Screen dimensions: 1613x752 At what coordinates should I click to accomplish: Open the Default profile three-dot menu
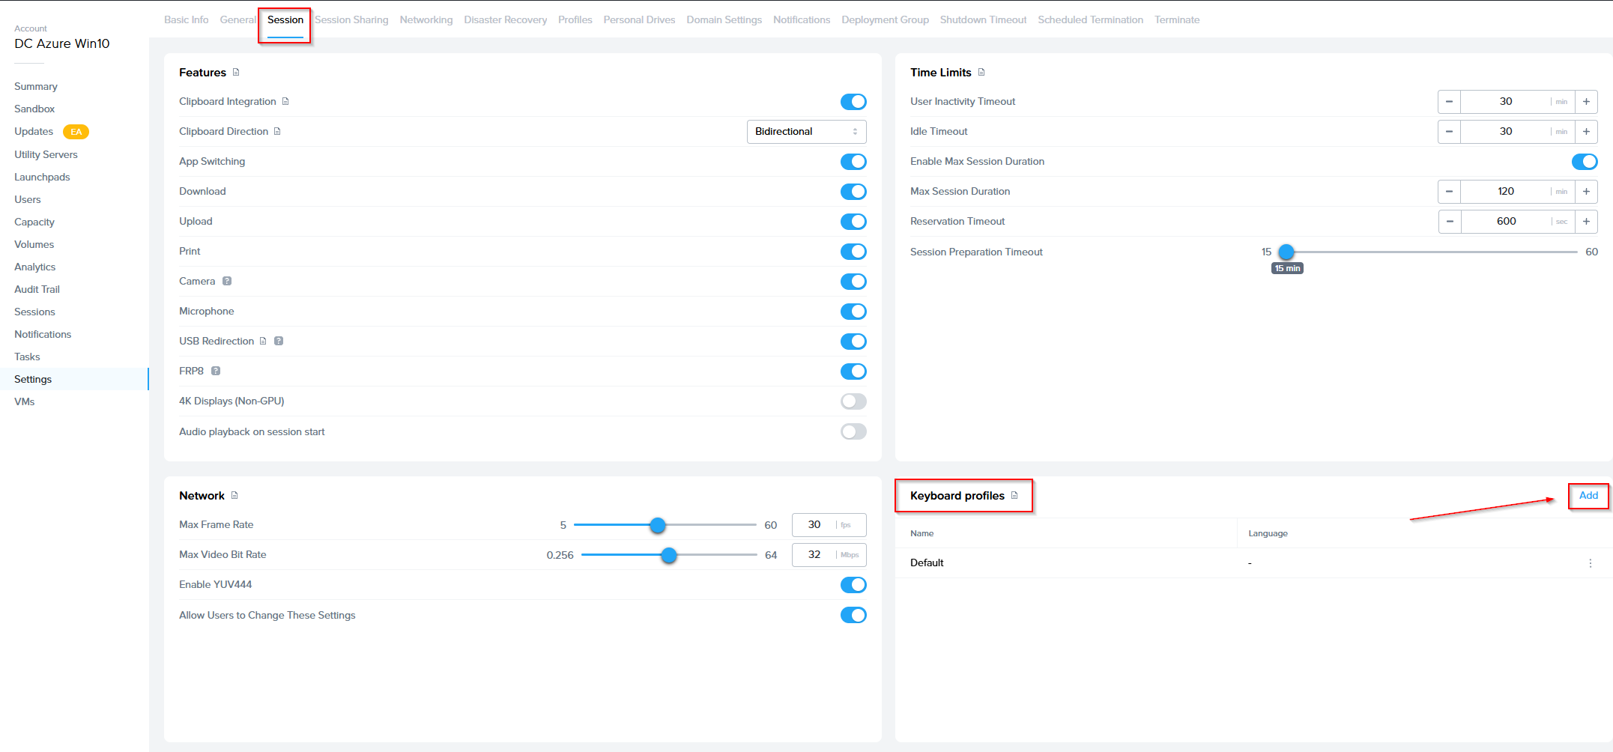click(1590, 563)
